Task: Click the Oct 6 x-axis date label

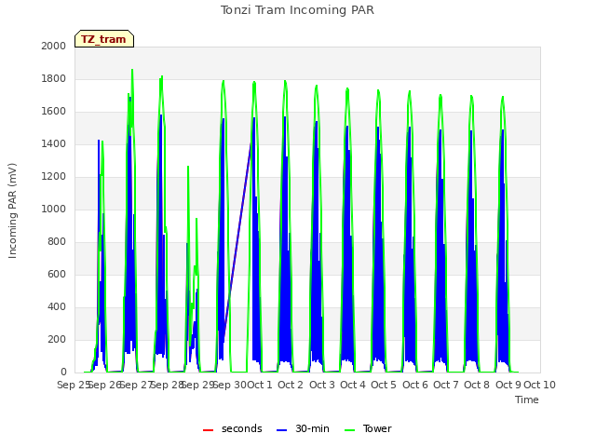Action: [415, 385]
